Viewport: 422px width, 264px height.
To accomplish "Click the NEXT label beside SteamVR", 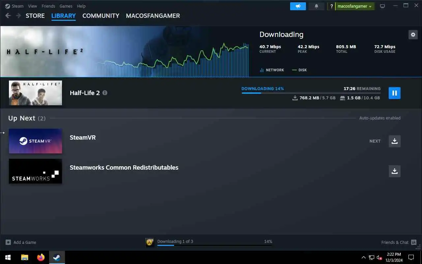I will tap(375, 141).
